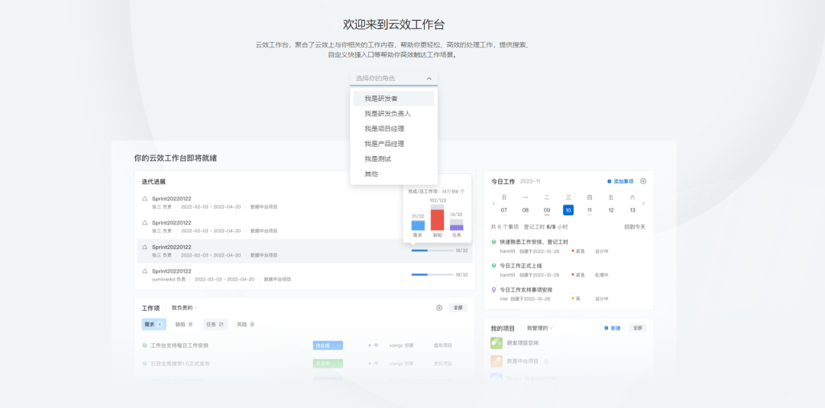Select day 13 in the calendar
The image size is (825, 408).
click(x=632, y=210)
